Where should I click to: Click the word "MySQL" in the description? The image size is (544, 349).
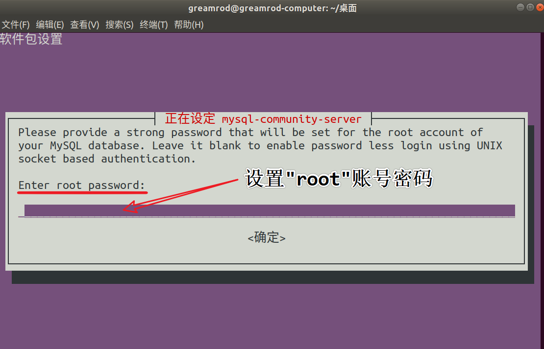point(66,145)
